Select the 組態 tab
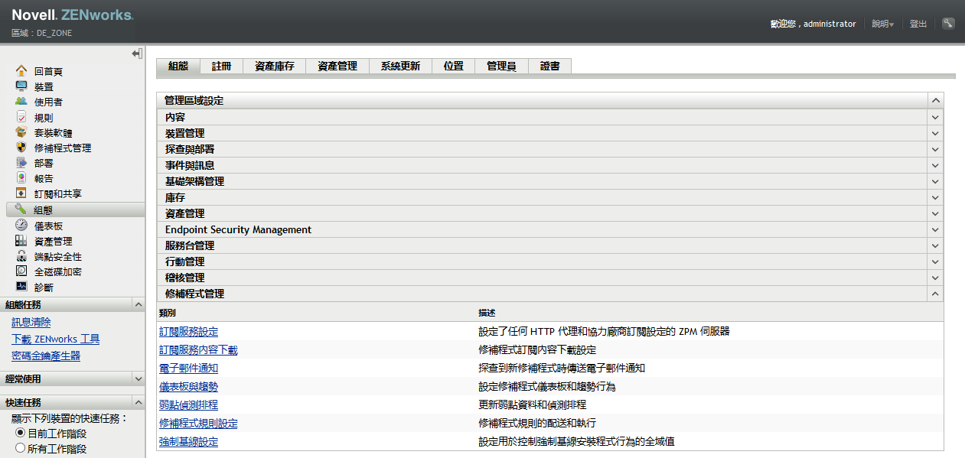The width and height of the screenshot is (965, 458). point(178,66)
